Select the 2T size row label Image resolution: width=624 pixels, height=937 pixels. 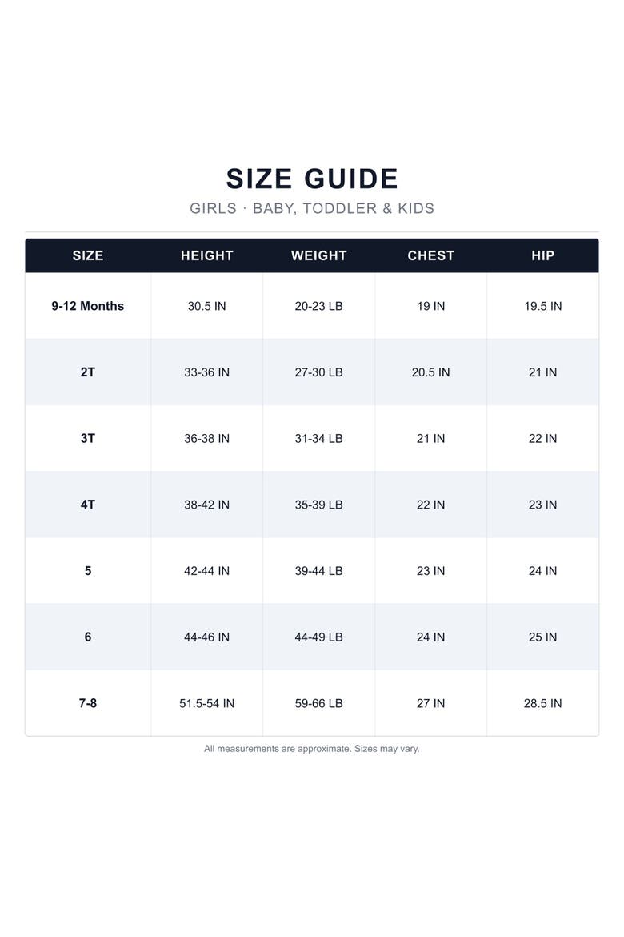[x=88, y=372]
